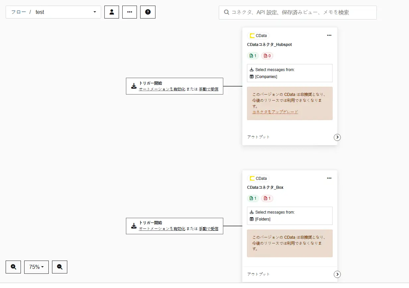Open the CDataコネクタ_Hubspot card options menu
The height and width of the screenshot is (288, 409).
click(x=329, y=35)
